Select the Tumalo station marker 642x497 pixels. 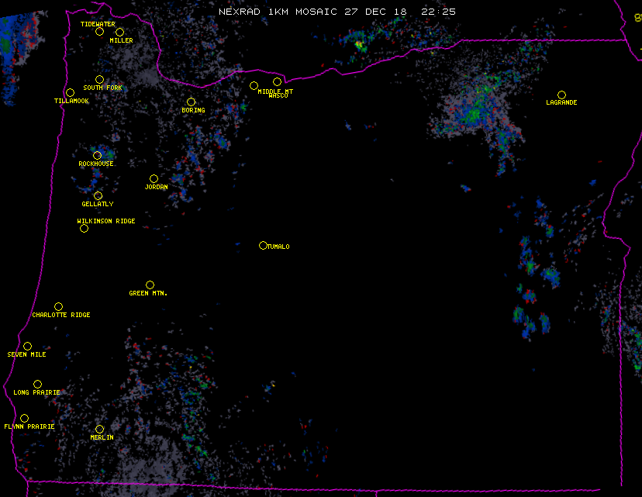(263, 245)
